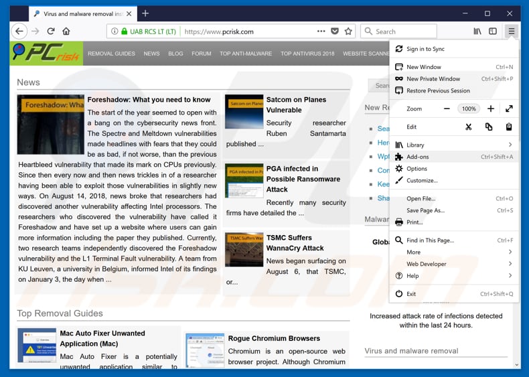Open the FORUM nav link
Image resolution: width=529 pixels, height=377 pixels.
[202, 54]
